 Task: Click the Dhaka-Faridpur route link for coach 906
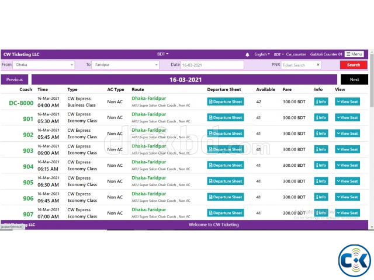149,194
